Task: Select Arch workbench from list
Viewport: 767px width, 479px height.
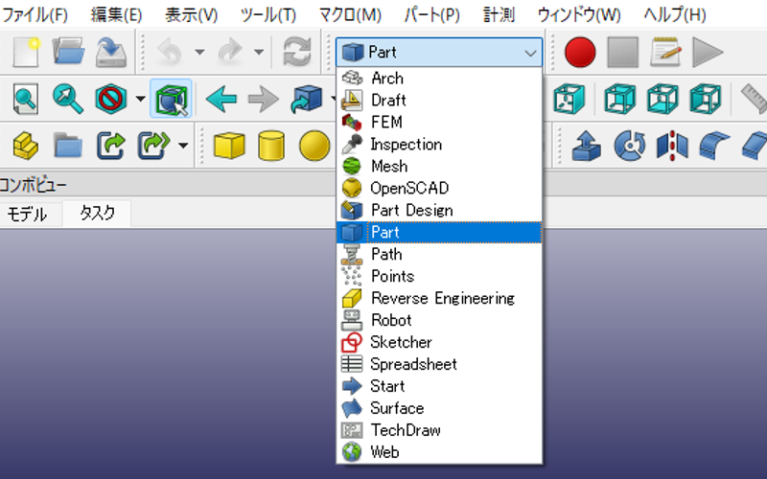Action: pyautogui.click(x=439, y=79)
